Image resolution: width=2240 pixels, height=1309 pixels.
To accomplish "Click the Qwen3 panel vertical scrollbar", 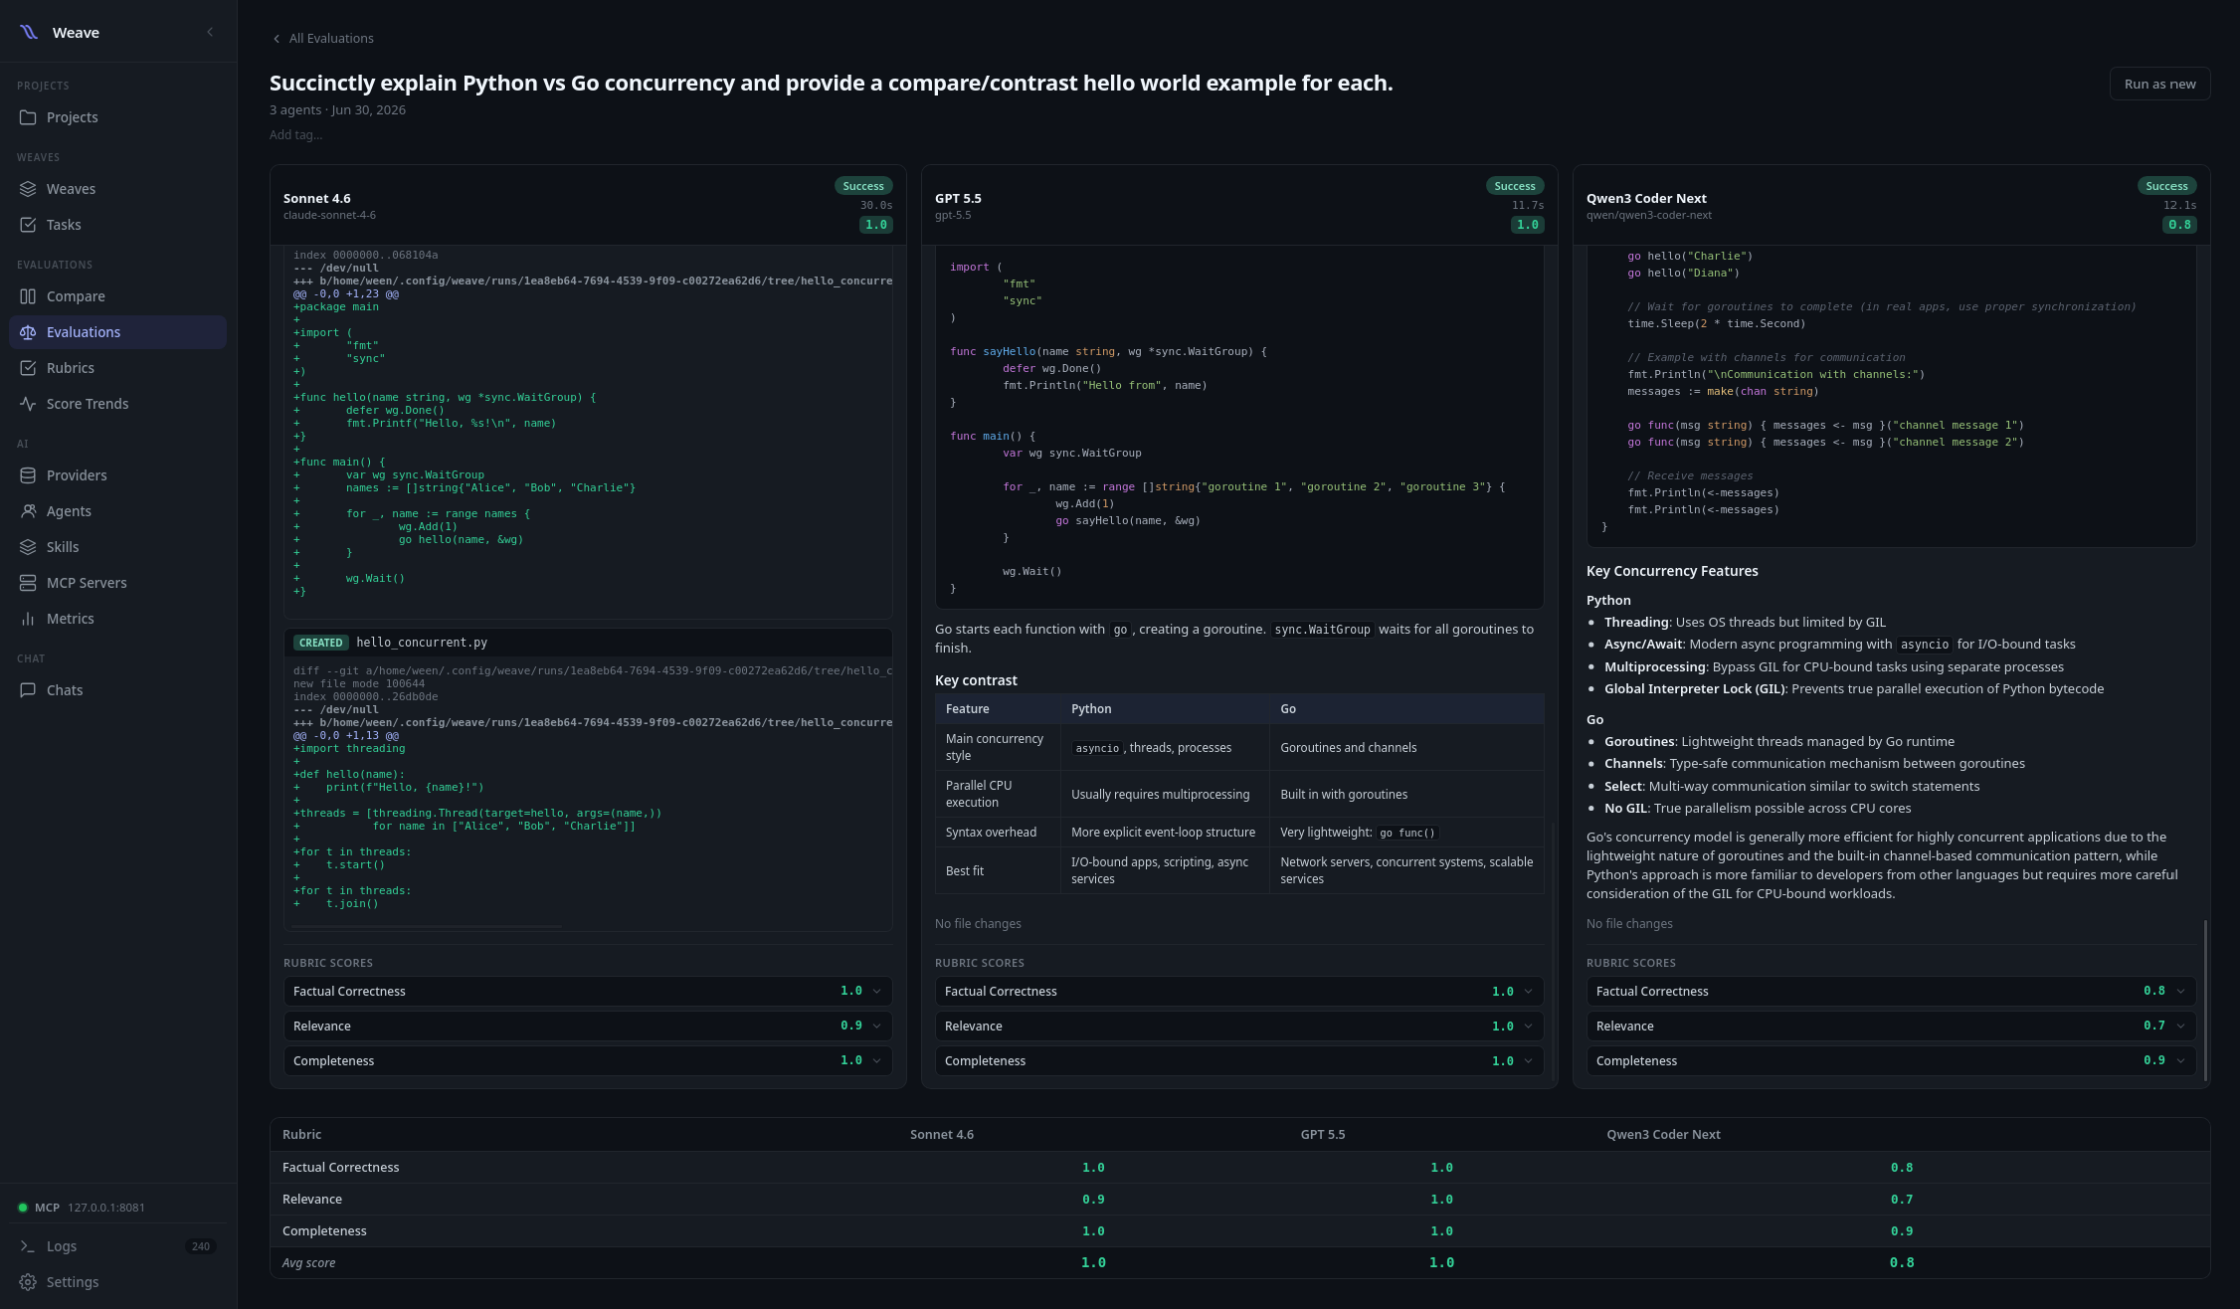I will [x=2205, y=1000].
